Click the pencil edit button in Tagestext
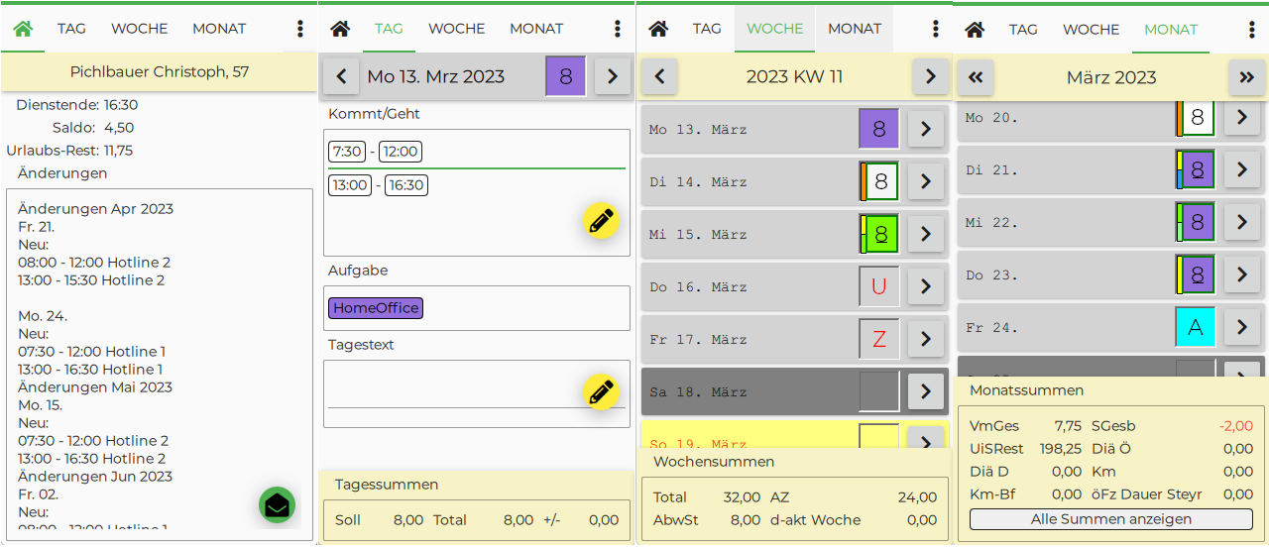1269x547 pixels. (601, 392)
